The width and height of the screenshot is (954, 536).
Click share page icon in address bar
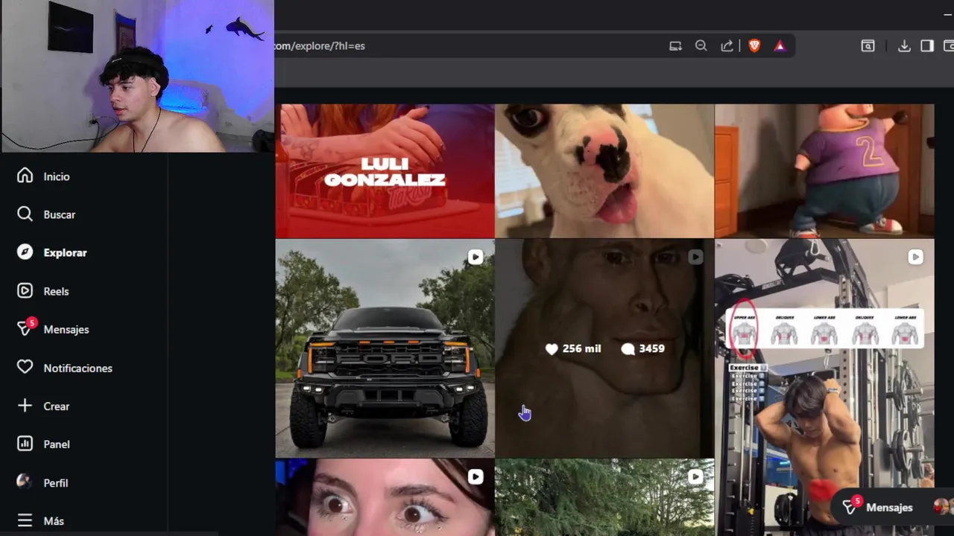(x=727, y=45)
